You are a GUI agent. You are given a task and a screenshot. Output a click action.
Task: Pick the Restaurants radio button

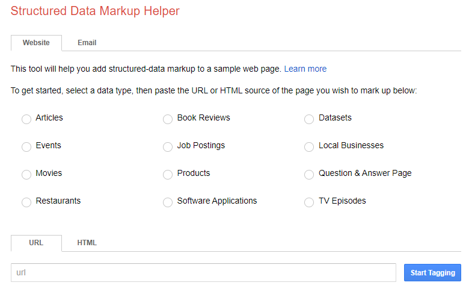(x=26, y=202)
